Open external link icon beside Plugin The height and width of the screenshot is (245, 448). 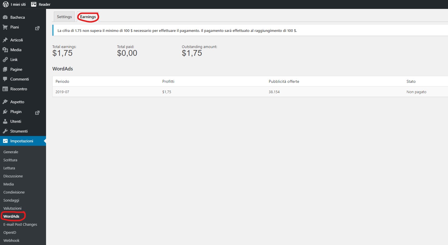pyautogui.click(x=37, y=112)
